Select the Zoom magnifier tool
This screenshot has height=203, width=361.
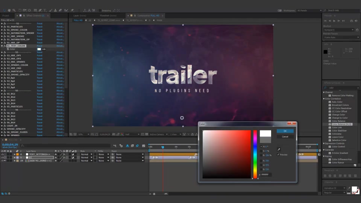tap(14, 11)
